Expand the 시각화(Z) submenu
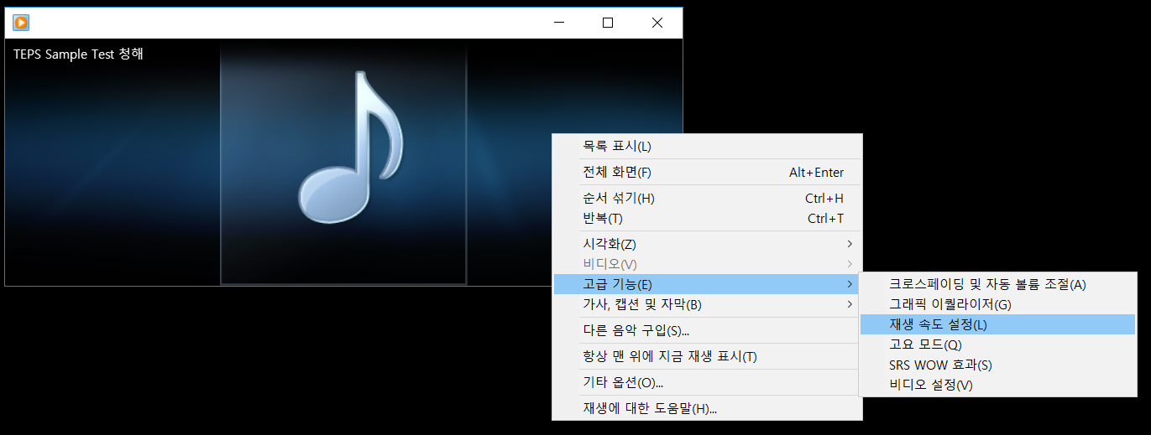Screen dimensions: 1151x435 pyautogui.click(x=707, y=244)
